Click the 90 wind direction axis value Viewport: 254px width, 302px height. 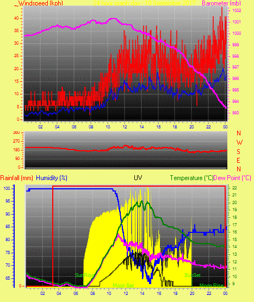pyautogui.click(x=17, y=158)
